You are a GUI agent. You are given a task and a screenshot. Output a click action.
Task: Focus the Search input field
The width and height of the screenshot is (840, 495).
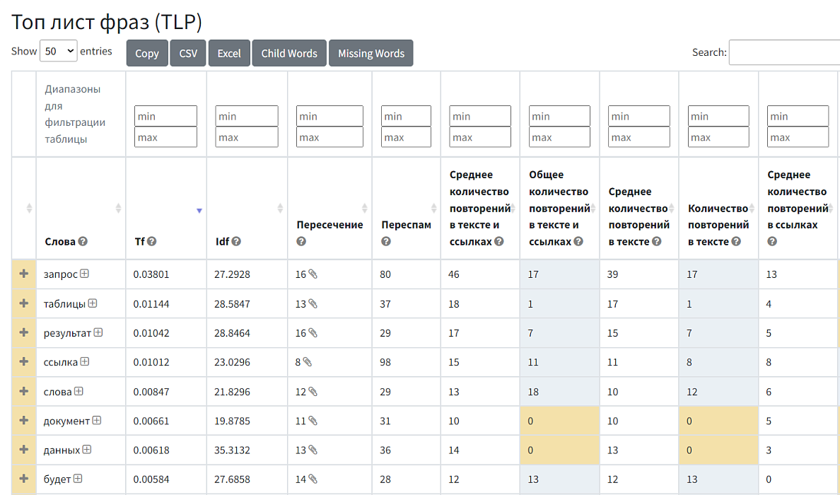(x=785, y=52)
